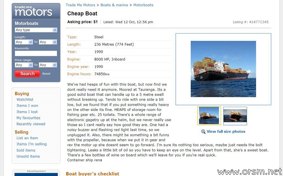
Task: Open the Watchlist link
Action: coord(25,100)
